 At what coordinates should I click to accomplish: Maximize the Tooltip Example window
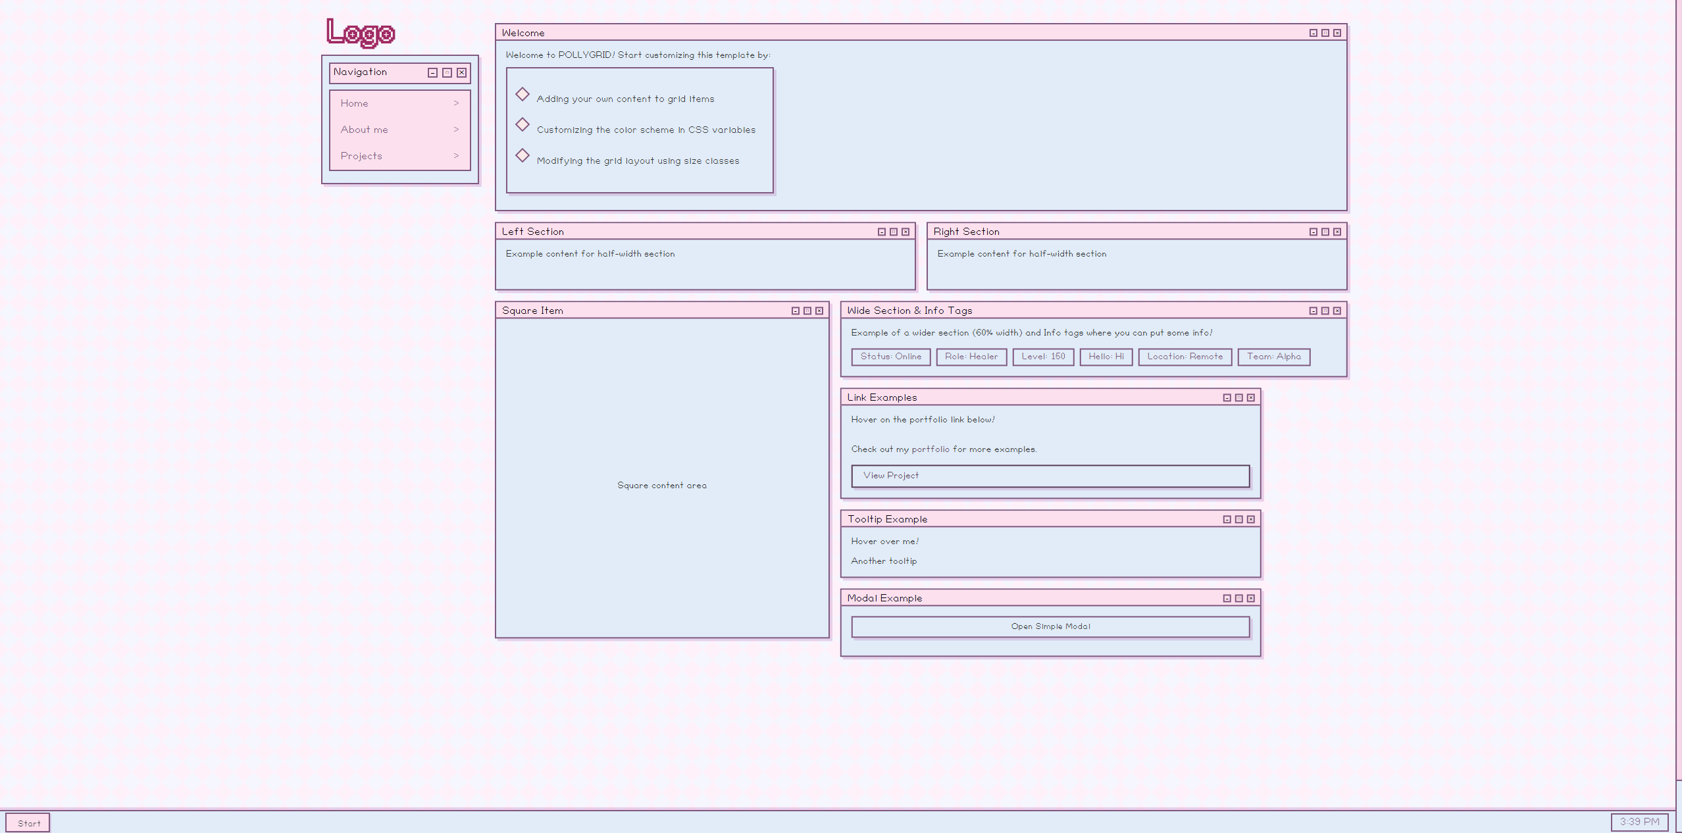tap(1238, 519)
